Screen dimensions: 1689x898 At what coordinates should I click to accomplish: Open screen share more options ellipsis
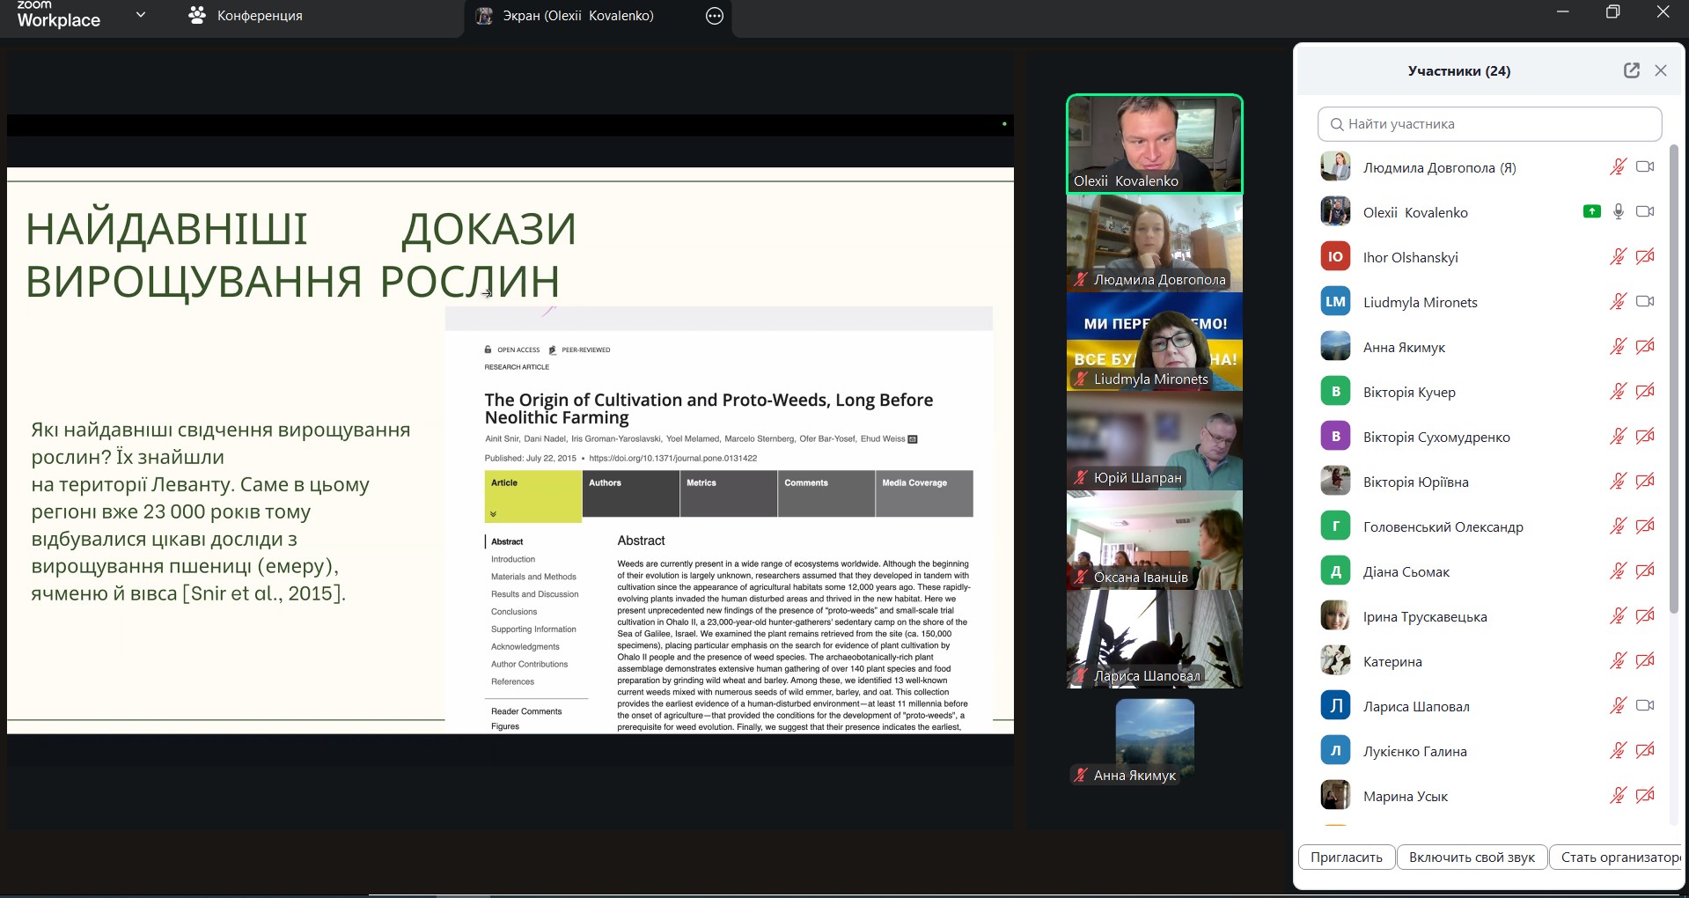[715, 16]
